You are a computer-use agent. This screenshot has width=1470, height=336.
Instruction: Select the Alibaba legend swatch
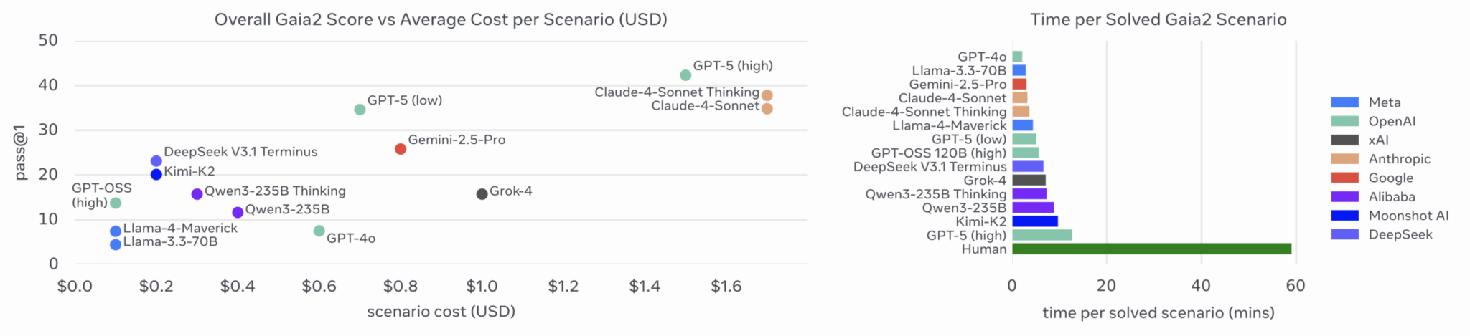point(1344,196)
